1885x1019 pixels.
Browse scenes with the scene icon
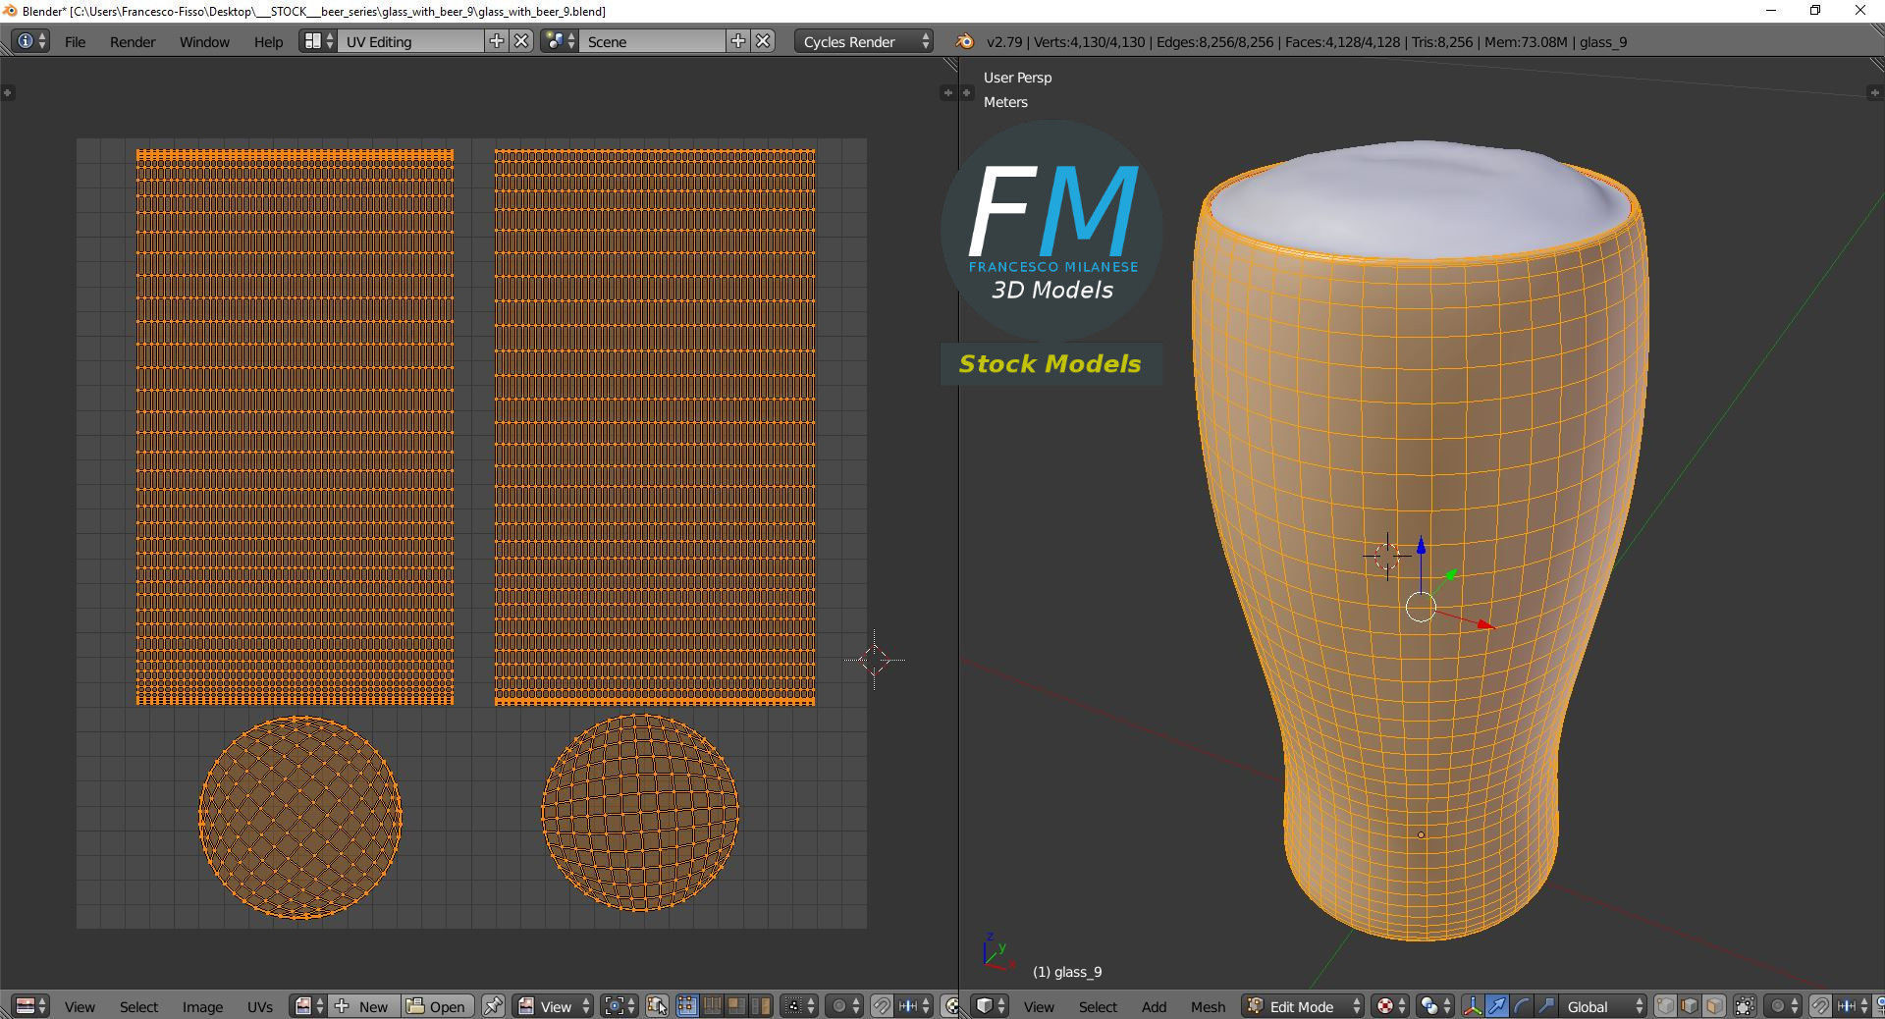560,41
